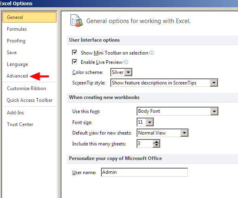Switch to the Language options
This screenshot has width=238, height=198.
[17, 64]
